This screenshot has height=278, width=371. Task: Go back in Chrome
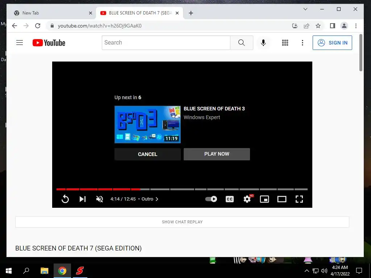coord(14,26)
